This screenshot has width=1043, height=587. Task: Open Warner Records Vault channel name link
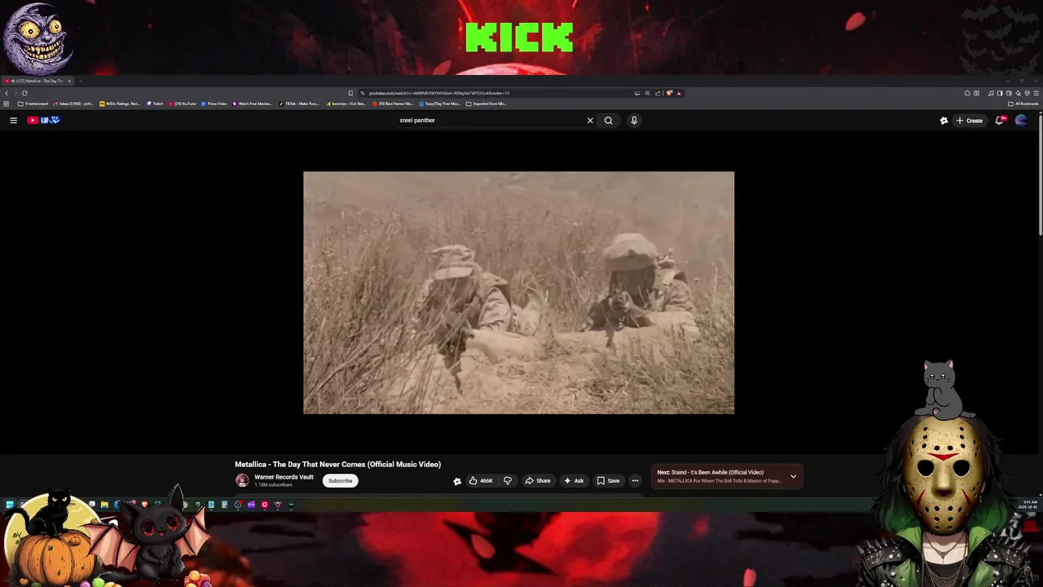[x=284, y=477]
